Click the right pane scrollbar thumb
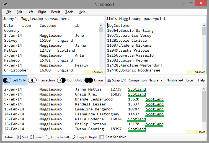 (x=204, y=31)
